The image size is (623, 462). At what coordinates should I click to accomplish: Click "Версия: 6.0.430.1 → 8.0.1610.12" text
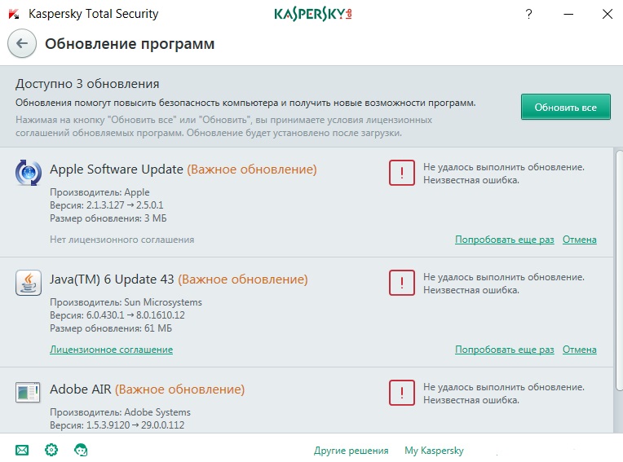tap(117, 315)
